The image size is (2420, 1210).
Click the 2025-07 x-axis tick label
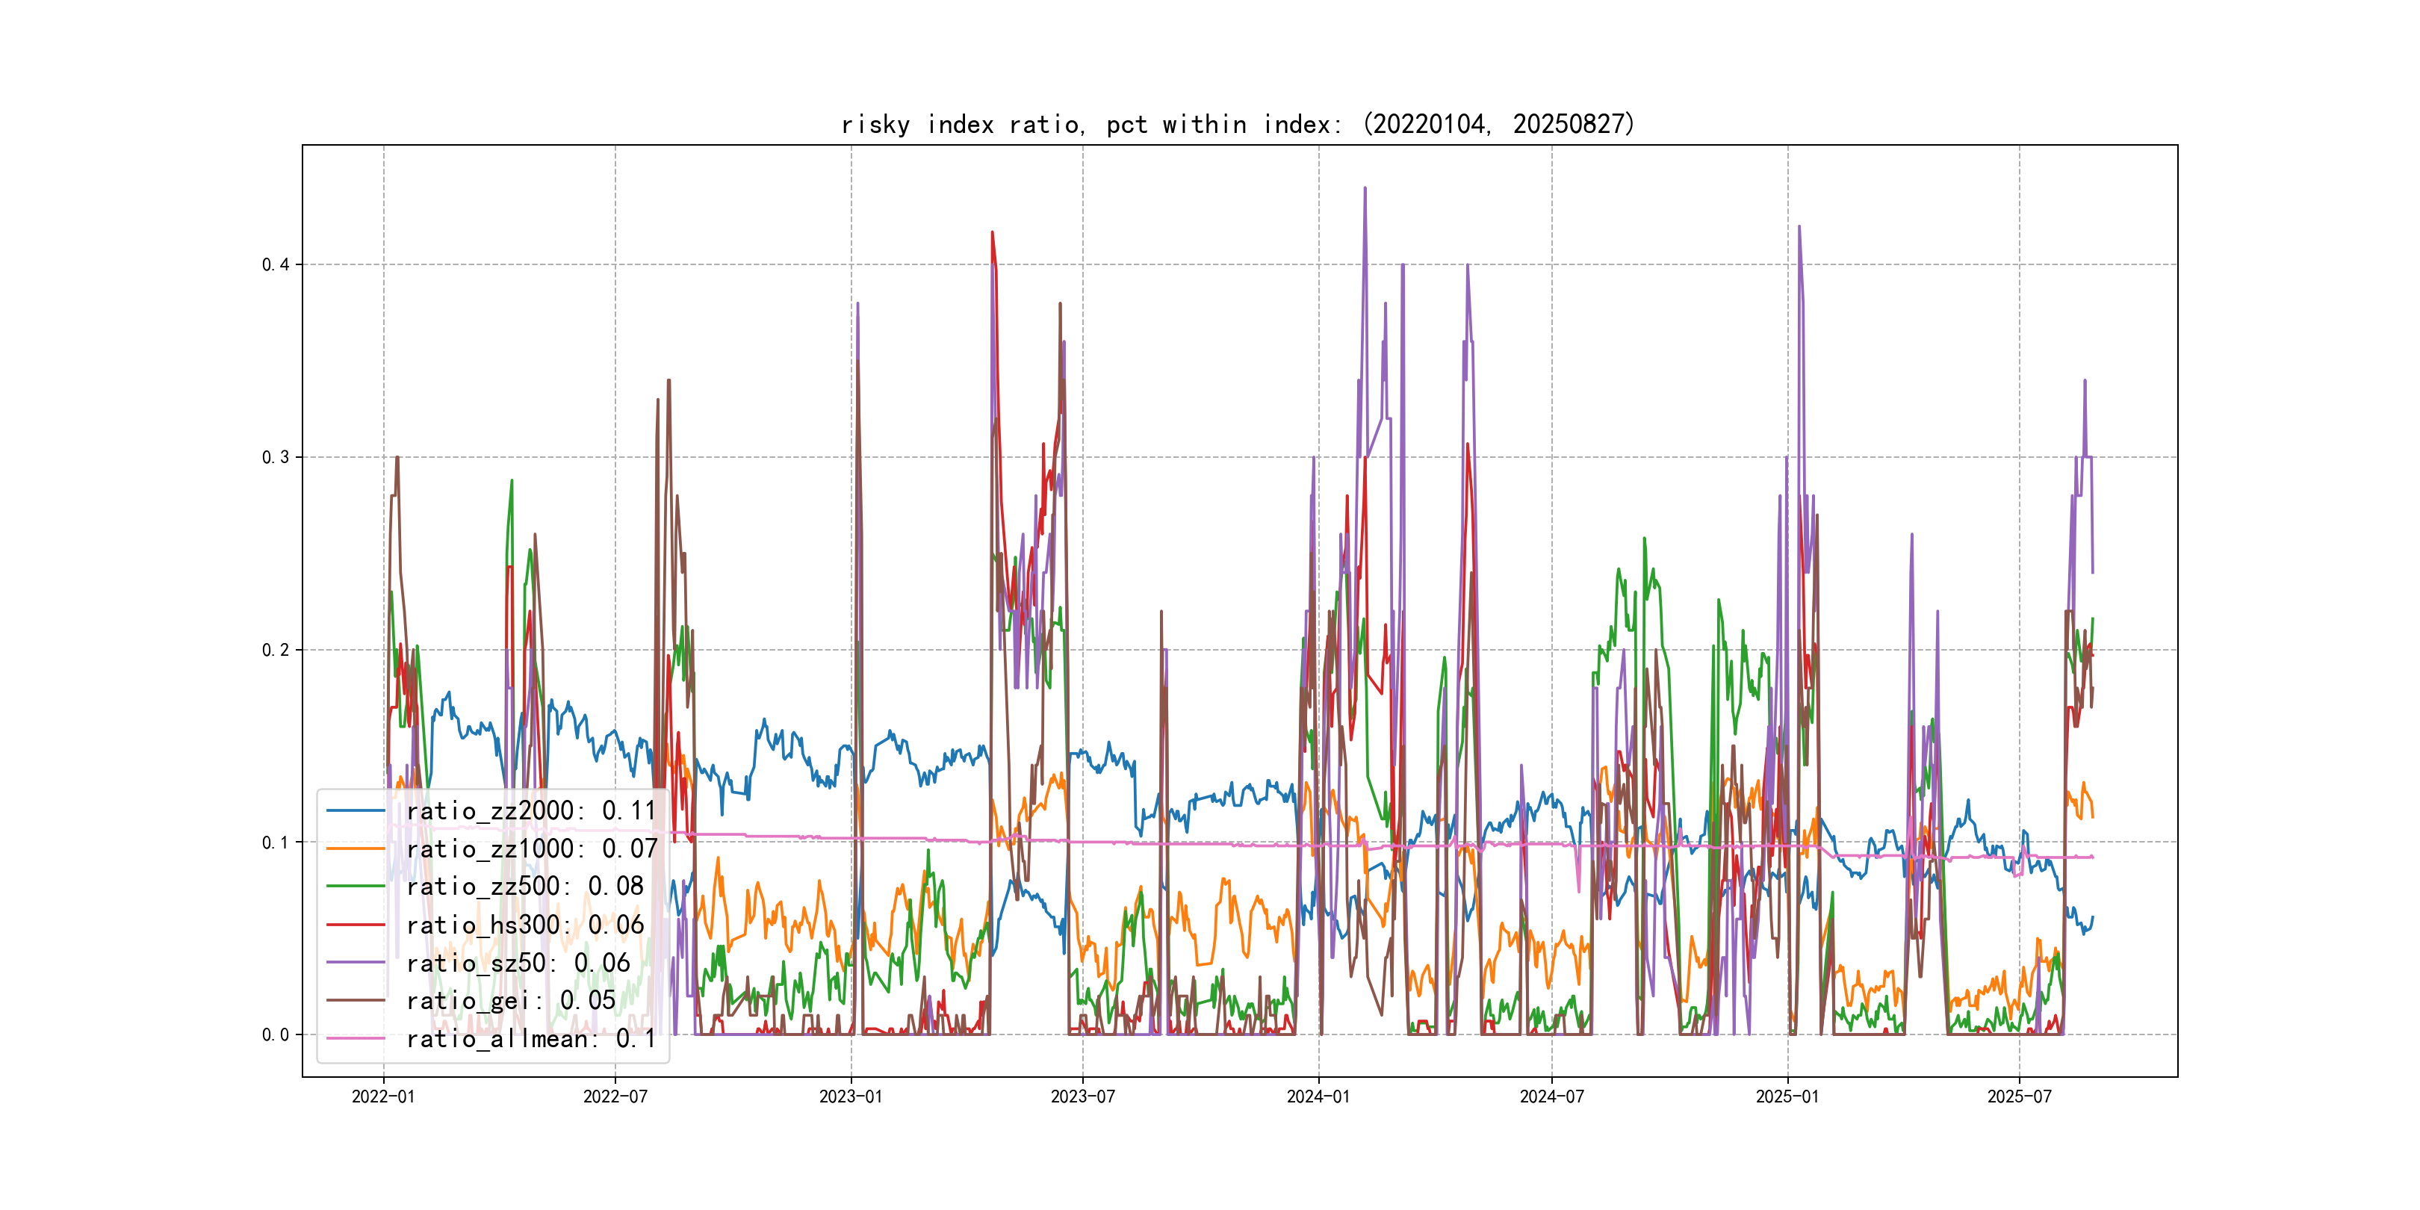point(2019,1096)
